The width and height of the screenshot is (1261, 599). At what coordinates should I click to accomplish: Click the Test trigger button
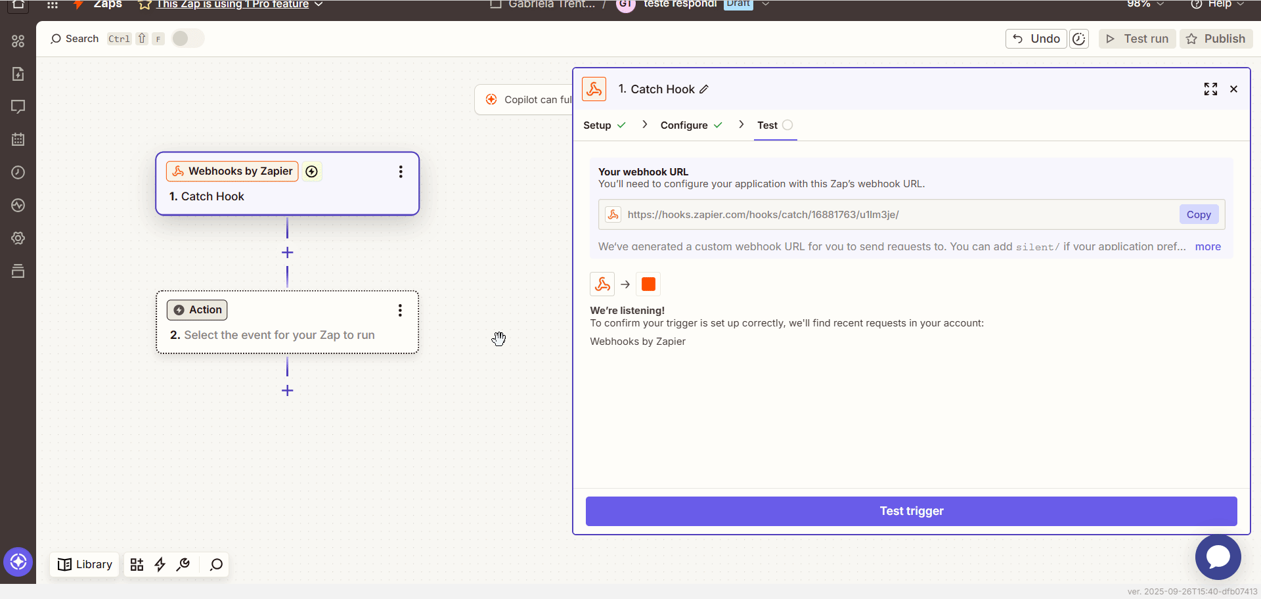[x=911, y=511]
